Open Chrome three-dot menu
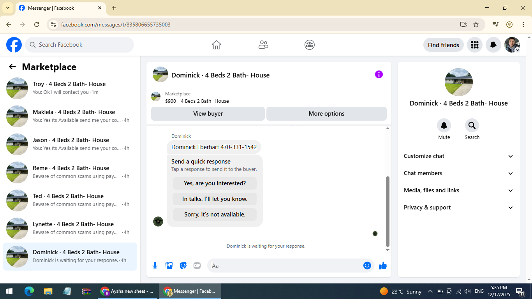 pos(523,25)
